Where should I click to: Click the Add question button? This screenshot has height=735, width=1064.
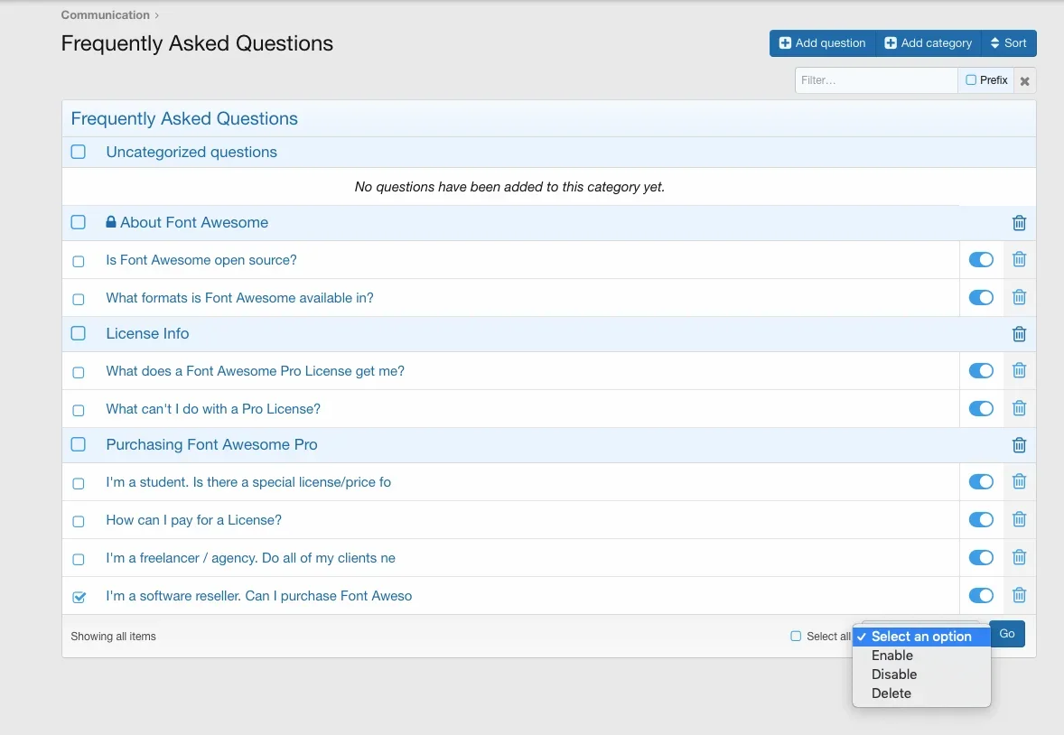point(822,43)
